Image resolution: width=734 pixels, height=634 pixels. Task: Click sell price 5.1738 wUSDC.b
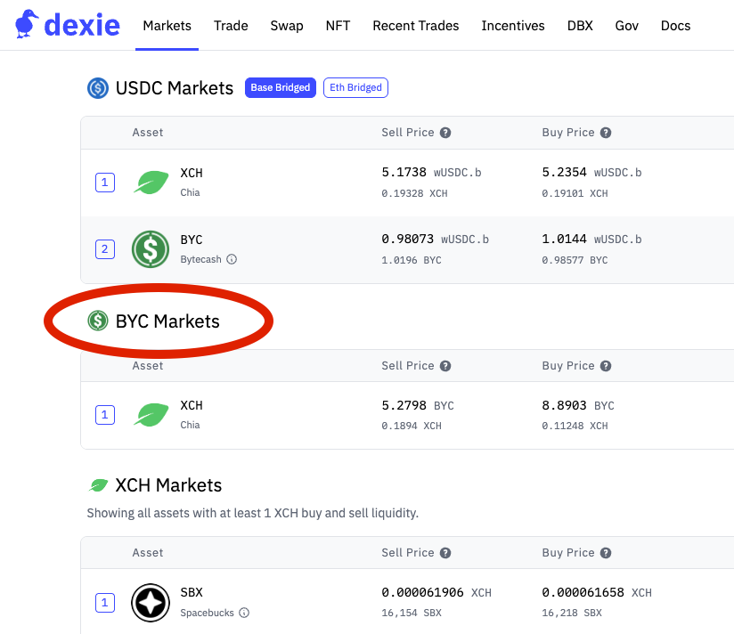(431, 172)
